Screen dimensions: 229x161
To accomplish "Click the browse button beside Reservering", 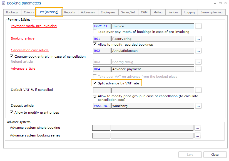I will click(x=198, y=39).
